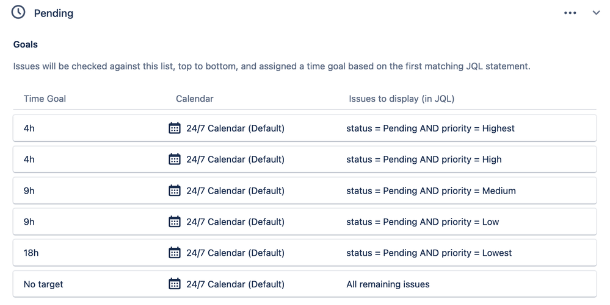The width and height of the screenshot is (610, 305).
Task: Select the 18h time goal cell
Action: 31,253
